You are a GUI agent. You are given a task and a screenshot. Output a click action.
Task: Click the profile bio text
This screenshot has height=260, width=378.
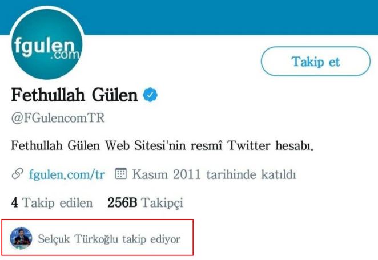tap(162, 145)
